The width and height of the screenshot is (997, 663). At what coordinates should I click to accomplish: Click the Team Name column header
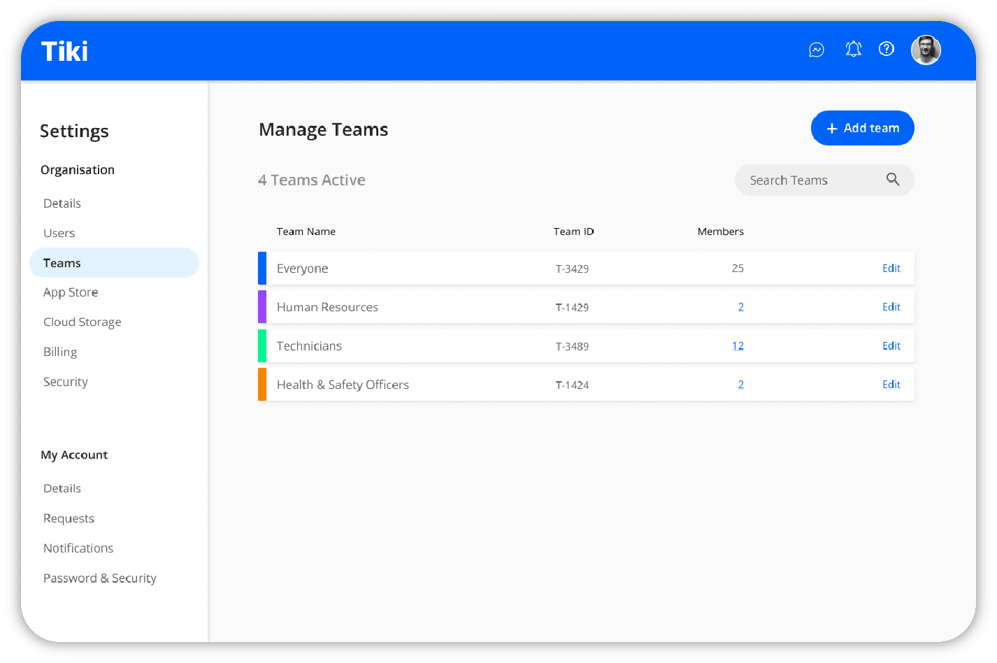pos(306,231)
